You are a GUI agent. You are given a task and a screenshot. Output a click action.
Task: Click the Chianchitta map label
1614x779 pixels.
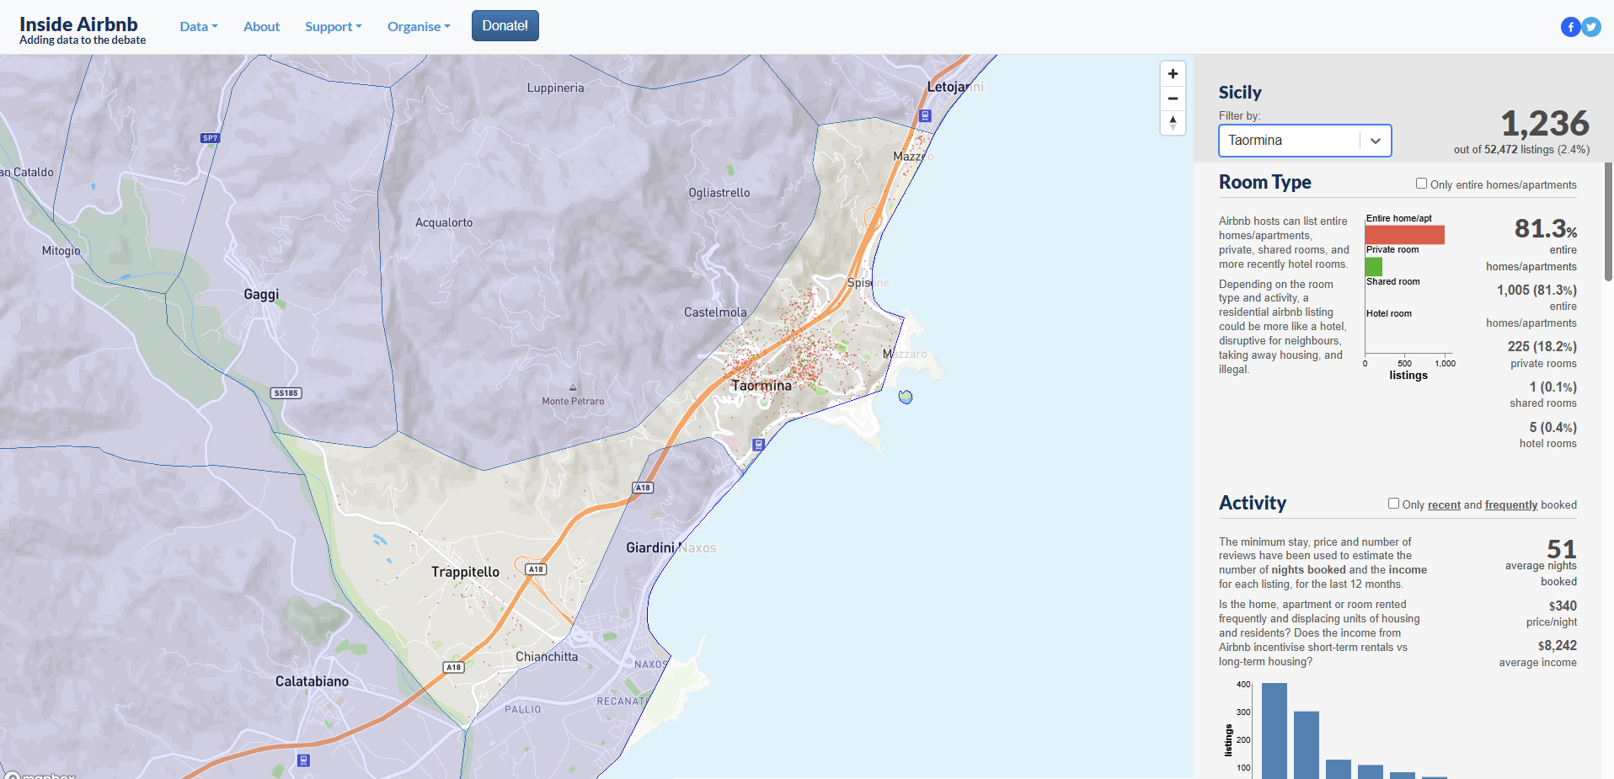[547, 657]
